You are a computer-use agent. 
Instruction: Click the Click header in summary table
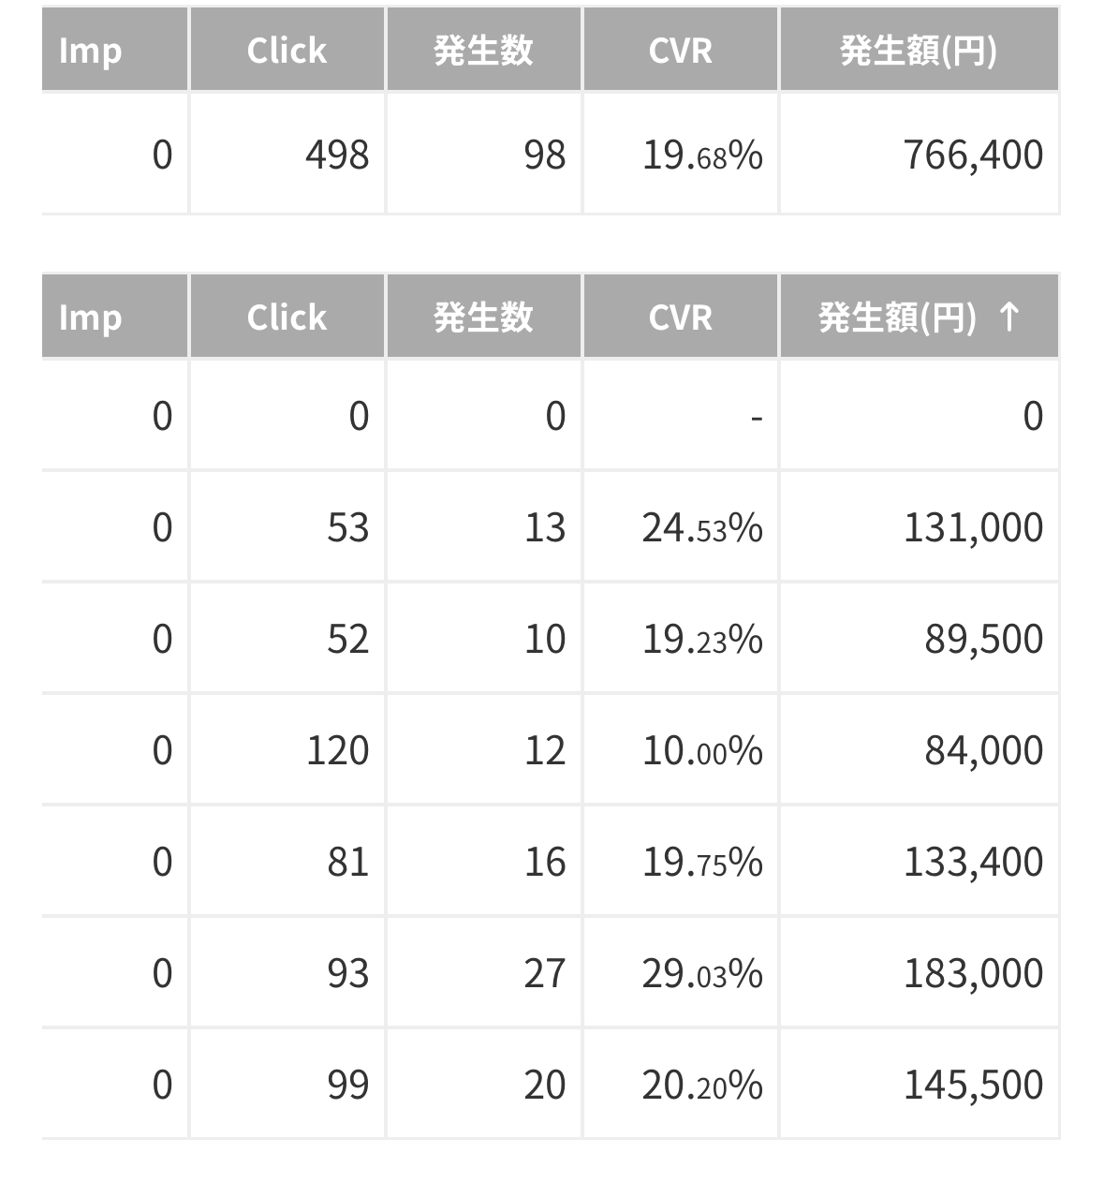click(287, 51)
